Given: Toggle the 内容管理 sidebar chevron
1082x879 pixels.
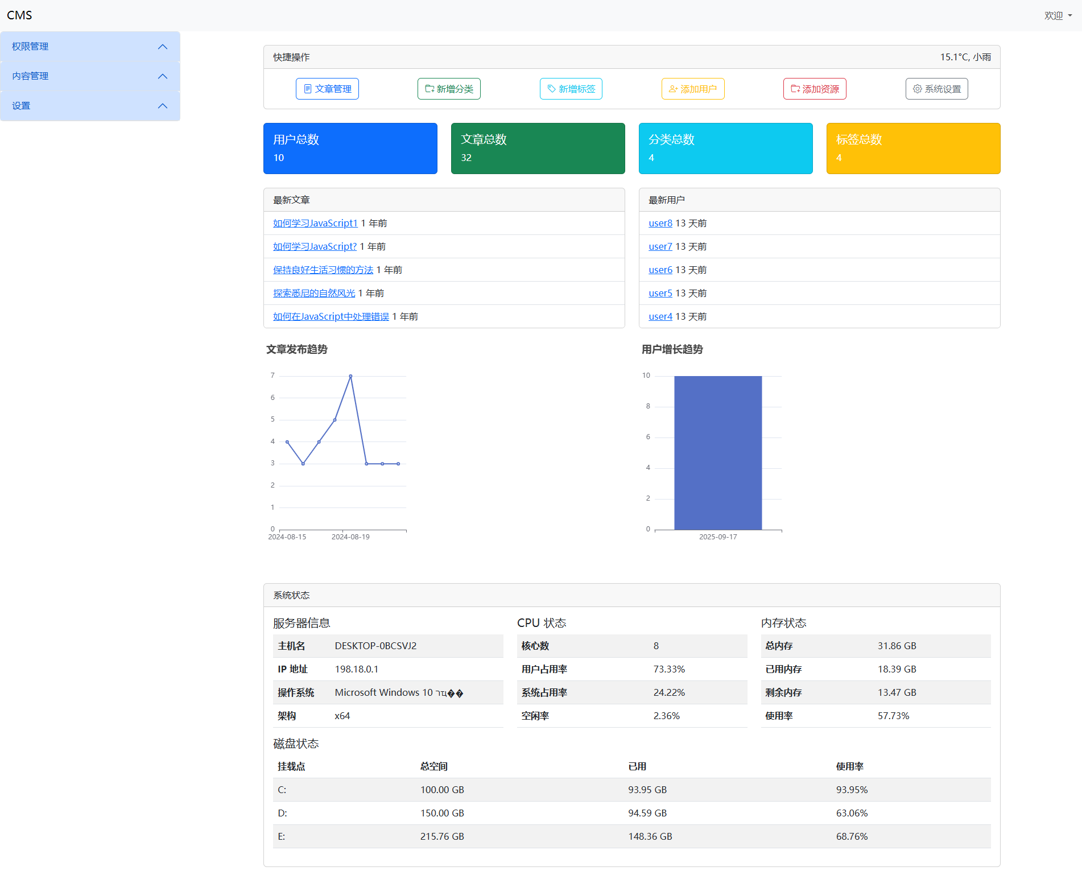Looking at the screenshot, I should 163,76.
